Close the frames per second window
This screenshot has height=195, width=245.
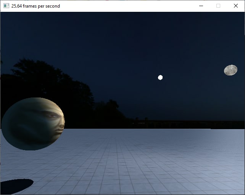pyautogui.click(x=235, y=6)
